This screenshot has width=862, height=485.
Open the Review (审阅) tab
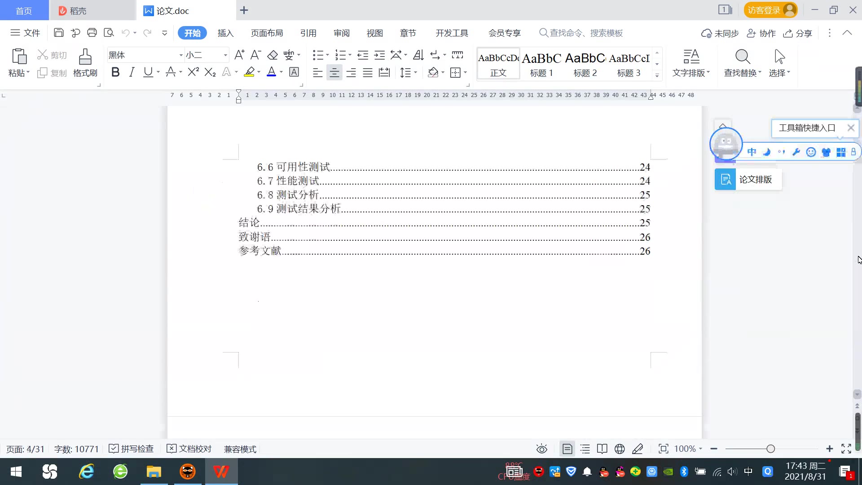pos(341,33)
